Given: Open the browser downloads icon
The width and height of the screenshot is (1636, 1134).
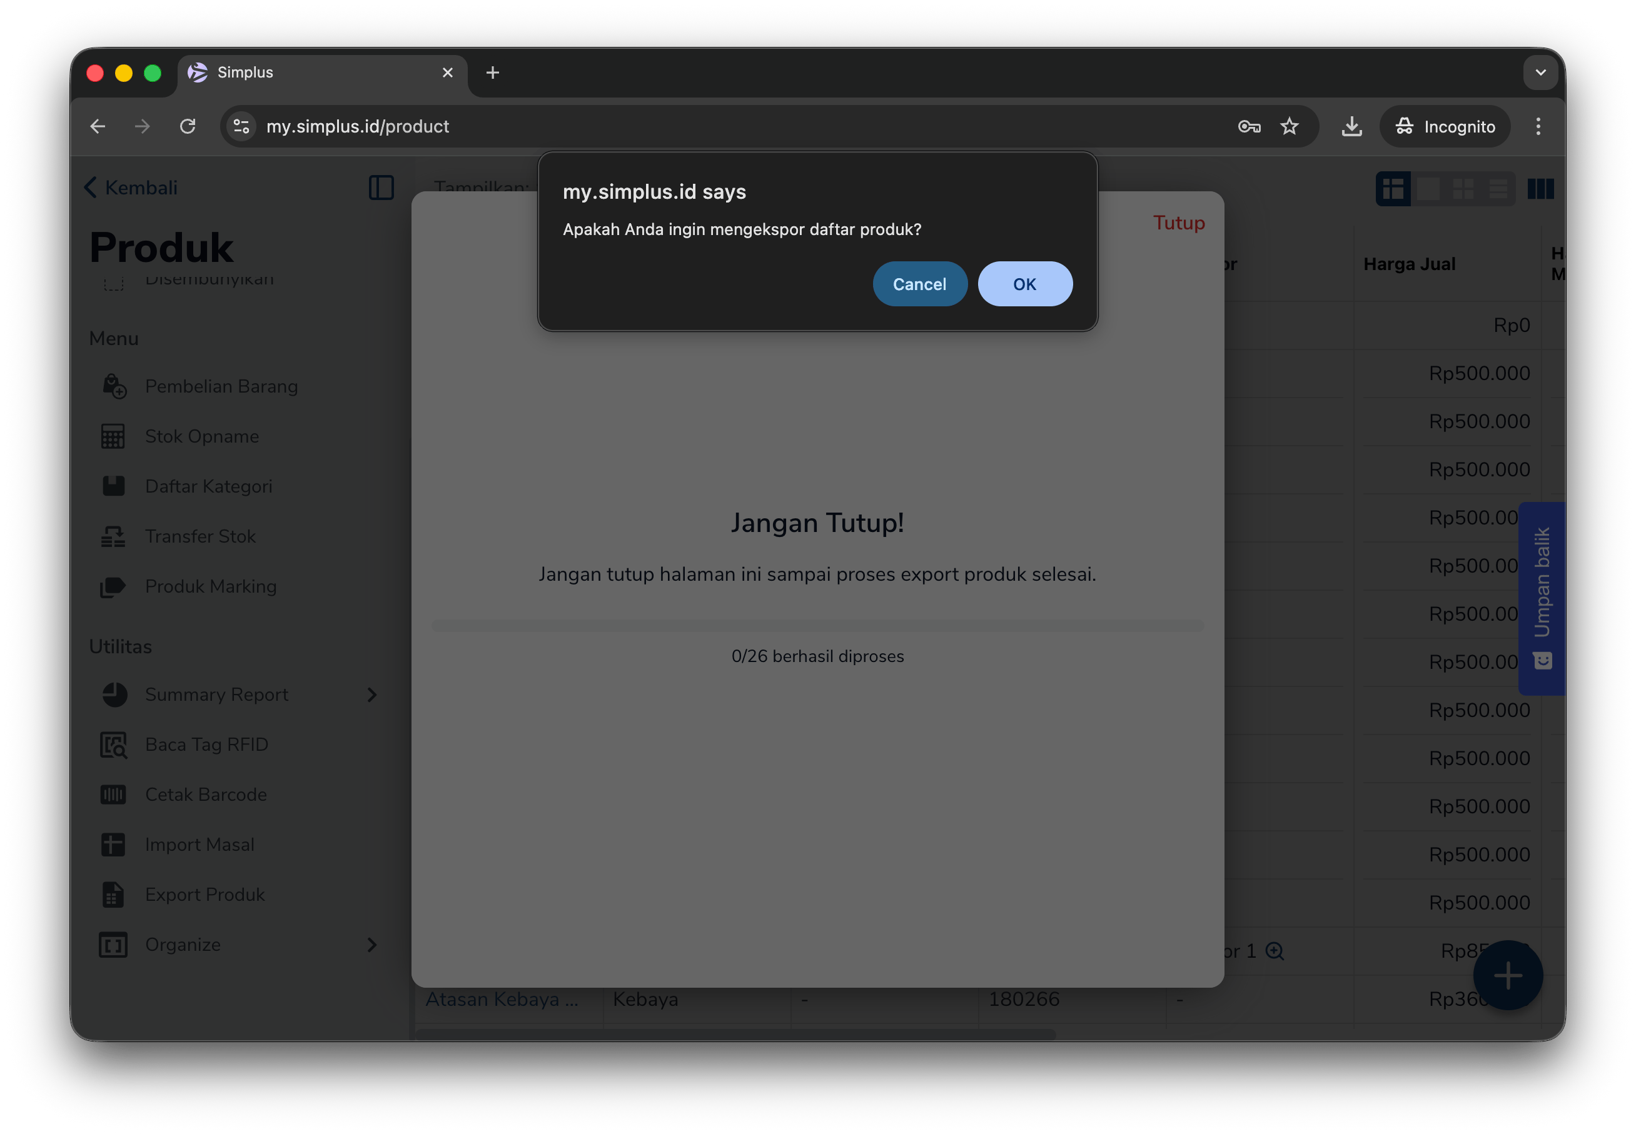Looking at the screenshot, I should click(x=1351, y=126).
